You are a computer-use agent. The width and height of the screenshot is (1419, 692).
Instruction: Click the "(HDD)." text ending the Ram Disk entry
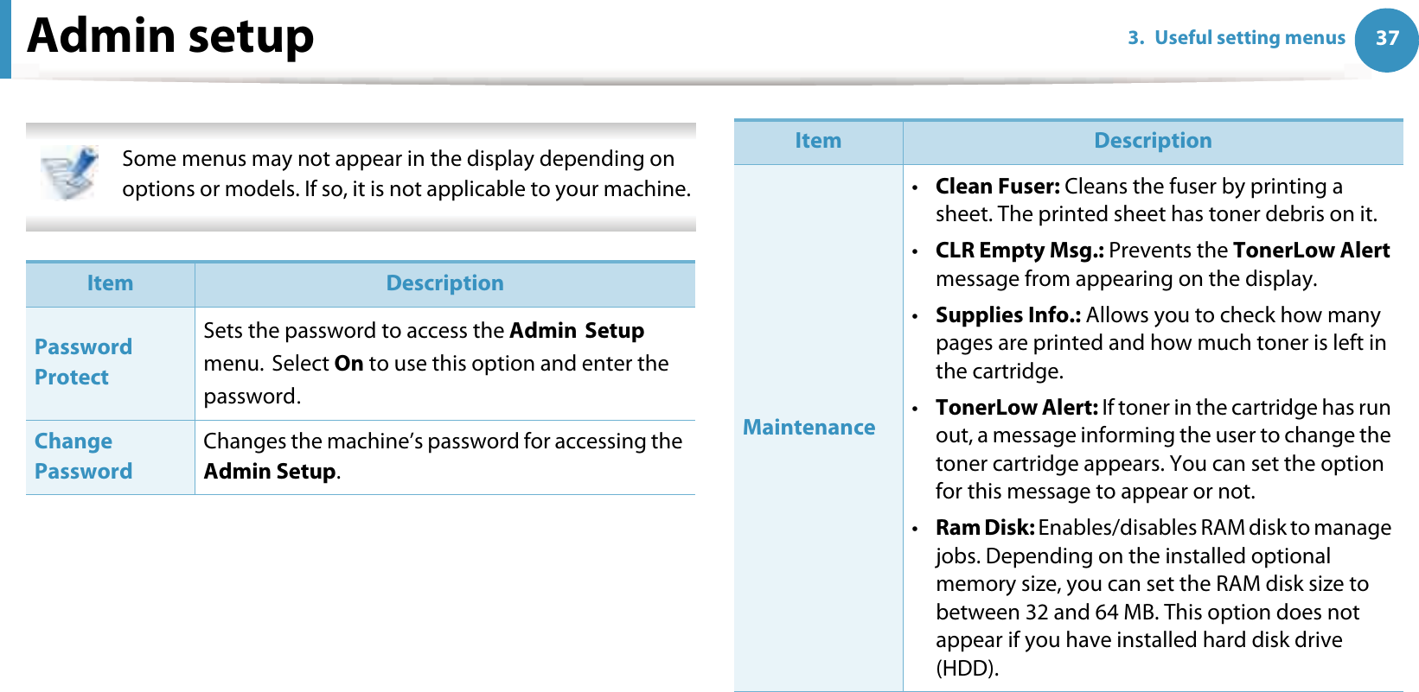(967, 669)
